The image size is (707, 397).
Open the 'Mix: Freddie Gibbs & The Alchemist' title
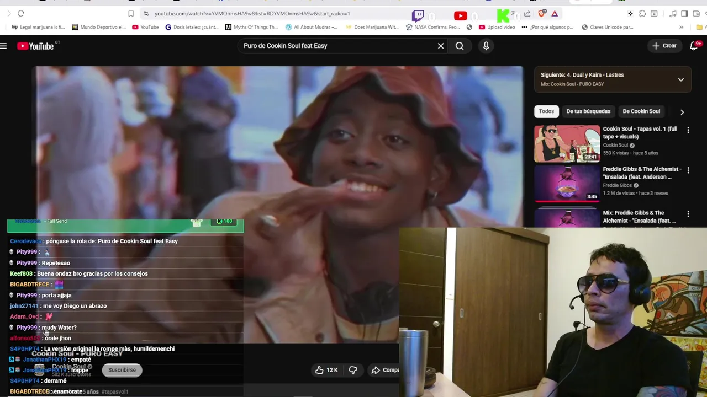pyautogui.click(x=640, y=217)
